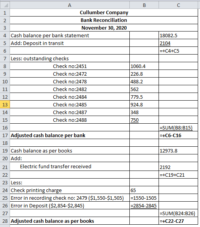The image size is (200, 227).
Task: Select column B header
Action: (144, 5)
